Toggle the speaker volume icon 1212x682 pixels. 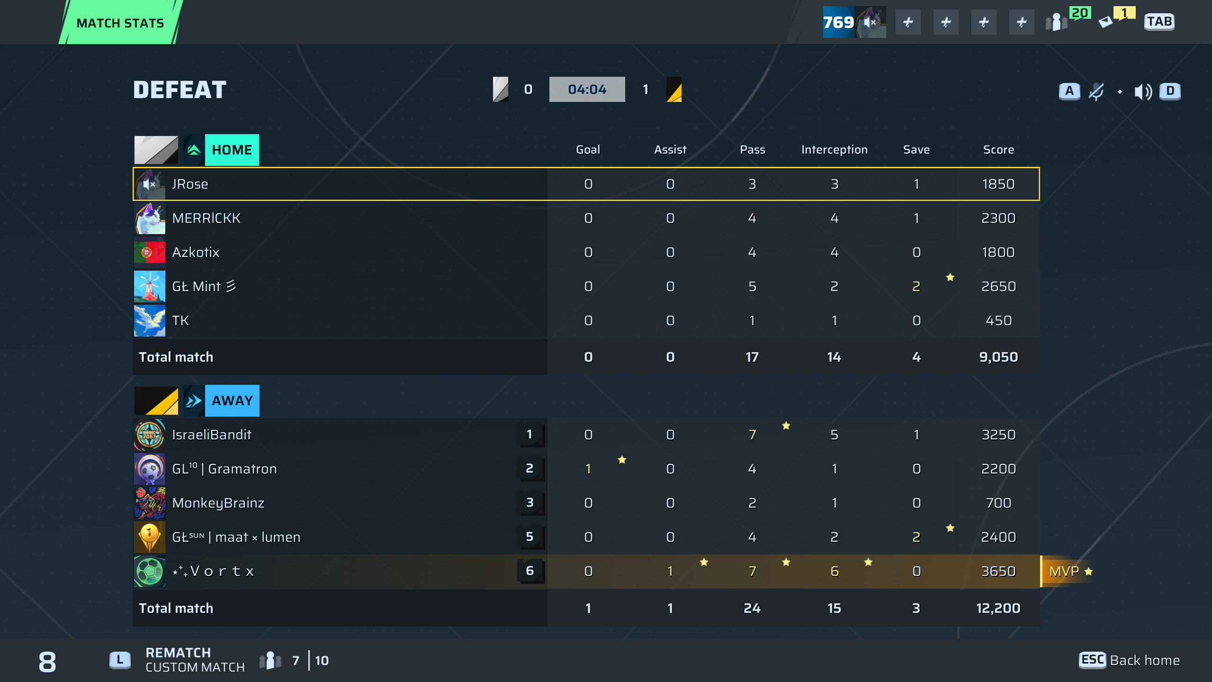(1143, 91)
